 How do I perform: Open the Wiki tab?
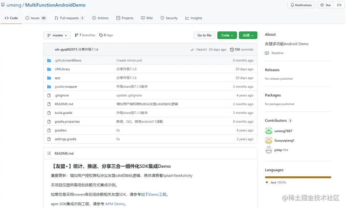(147, 18)
